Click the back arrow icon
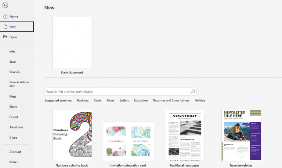282x168 pixels. [5, 6]
